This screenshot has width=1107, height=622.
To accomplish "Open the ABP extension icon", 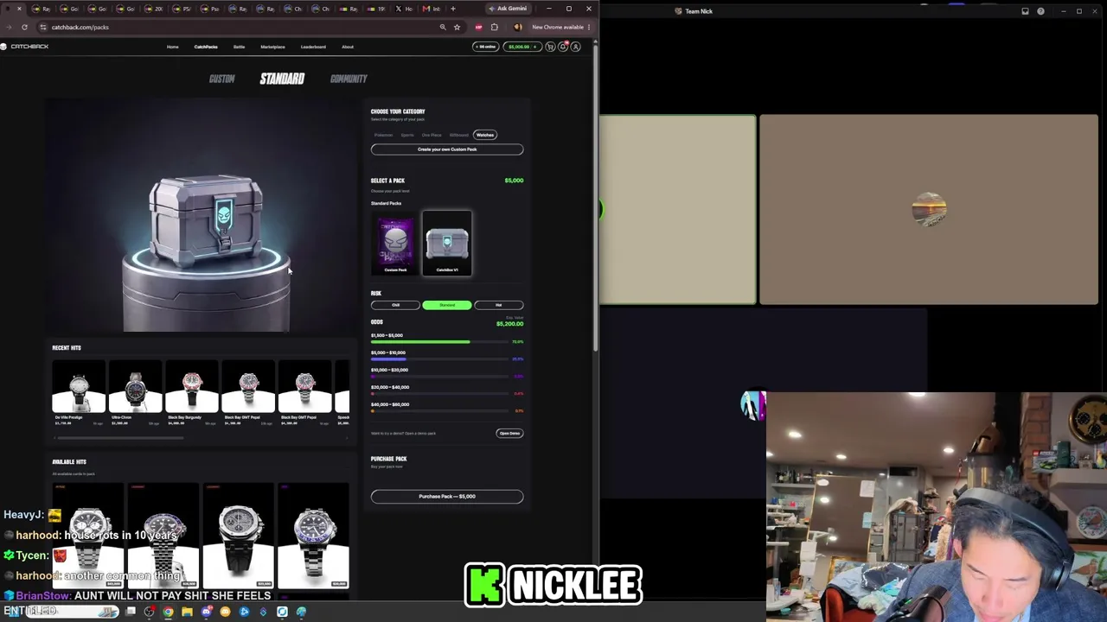I will click(x=478, y=27).
